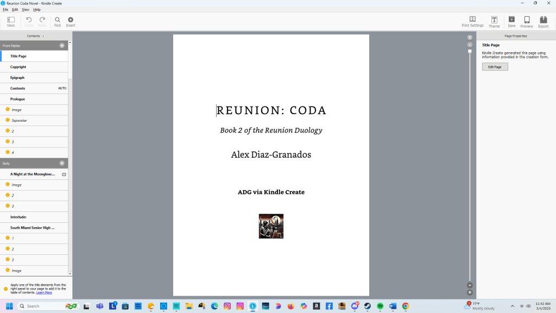
Task: Open the File menu
Action: [5, 9]
